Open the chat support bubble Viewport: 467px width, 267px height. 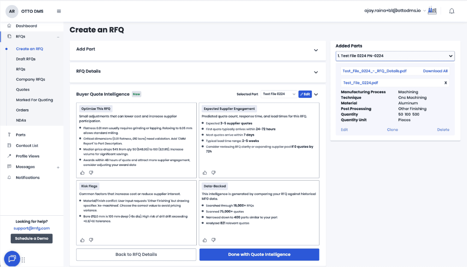click(x=12, y=258)
